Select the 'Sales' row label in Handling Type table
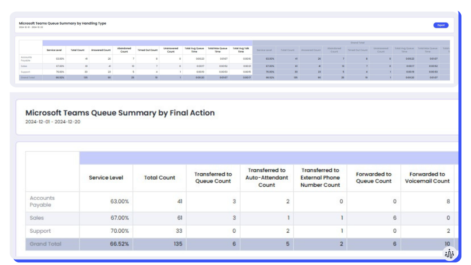 24,66
